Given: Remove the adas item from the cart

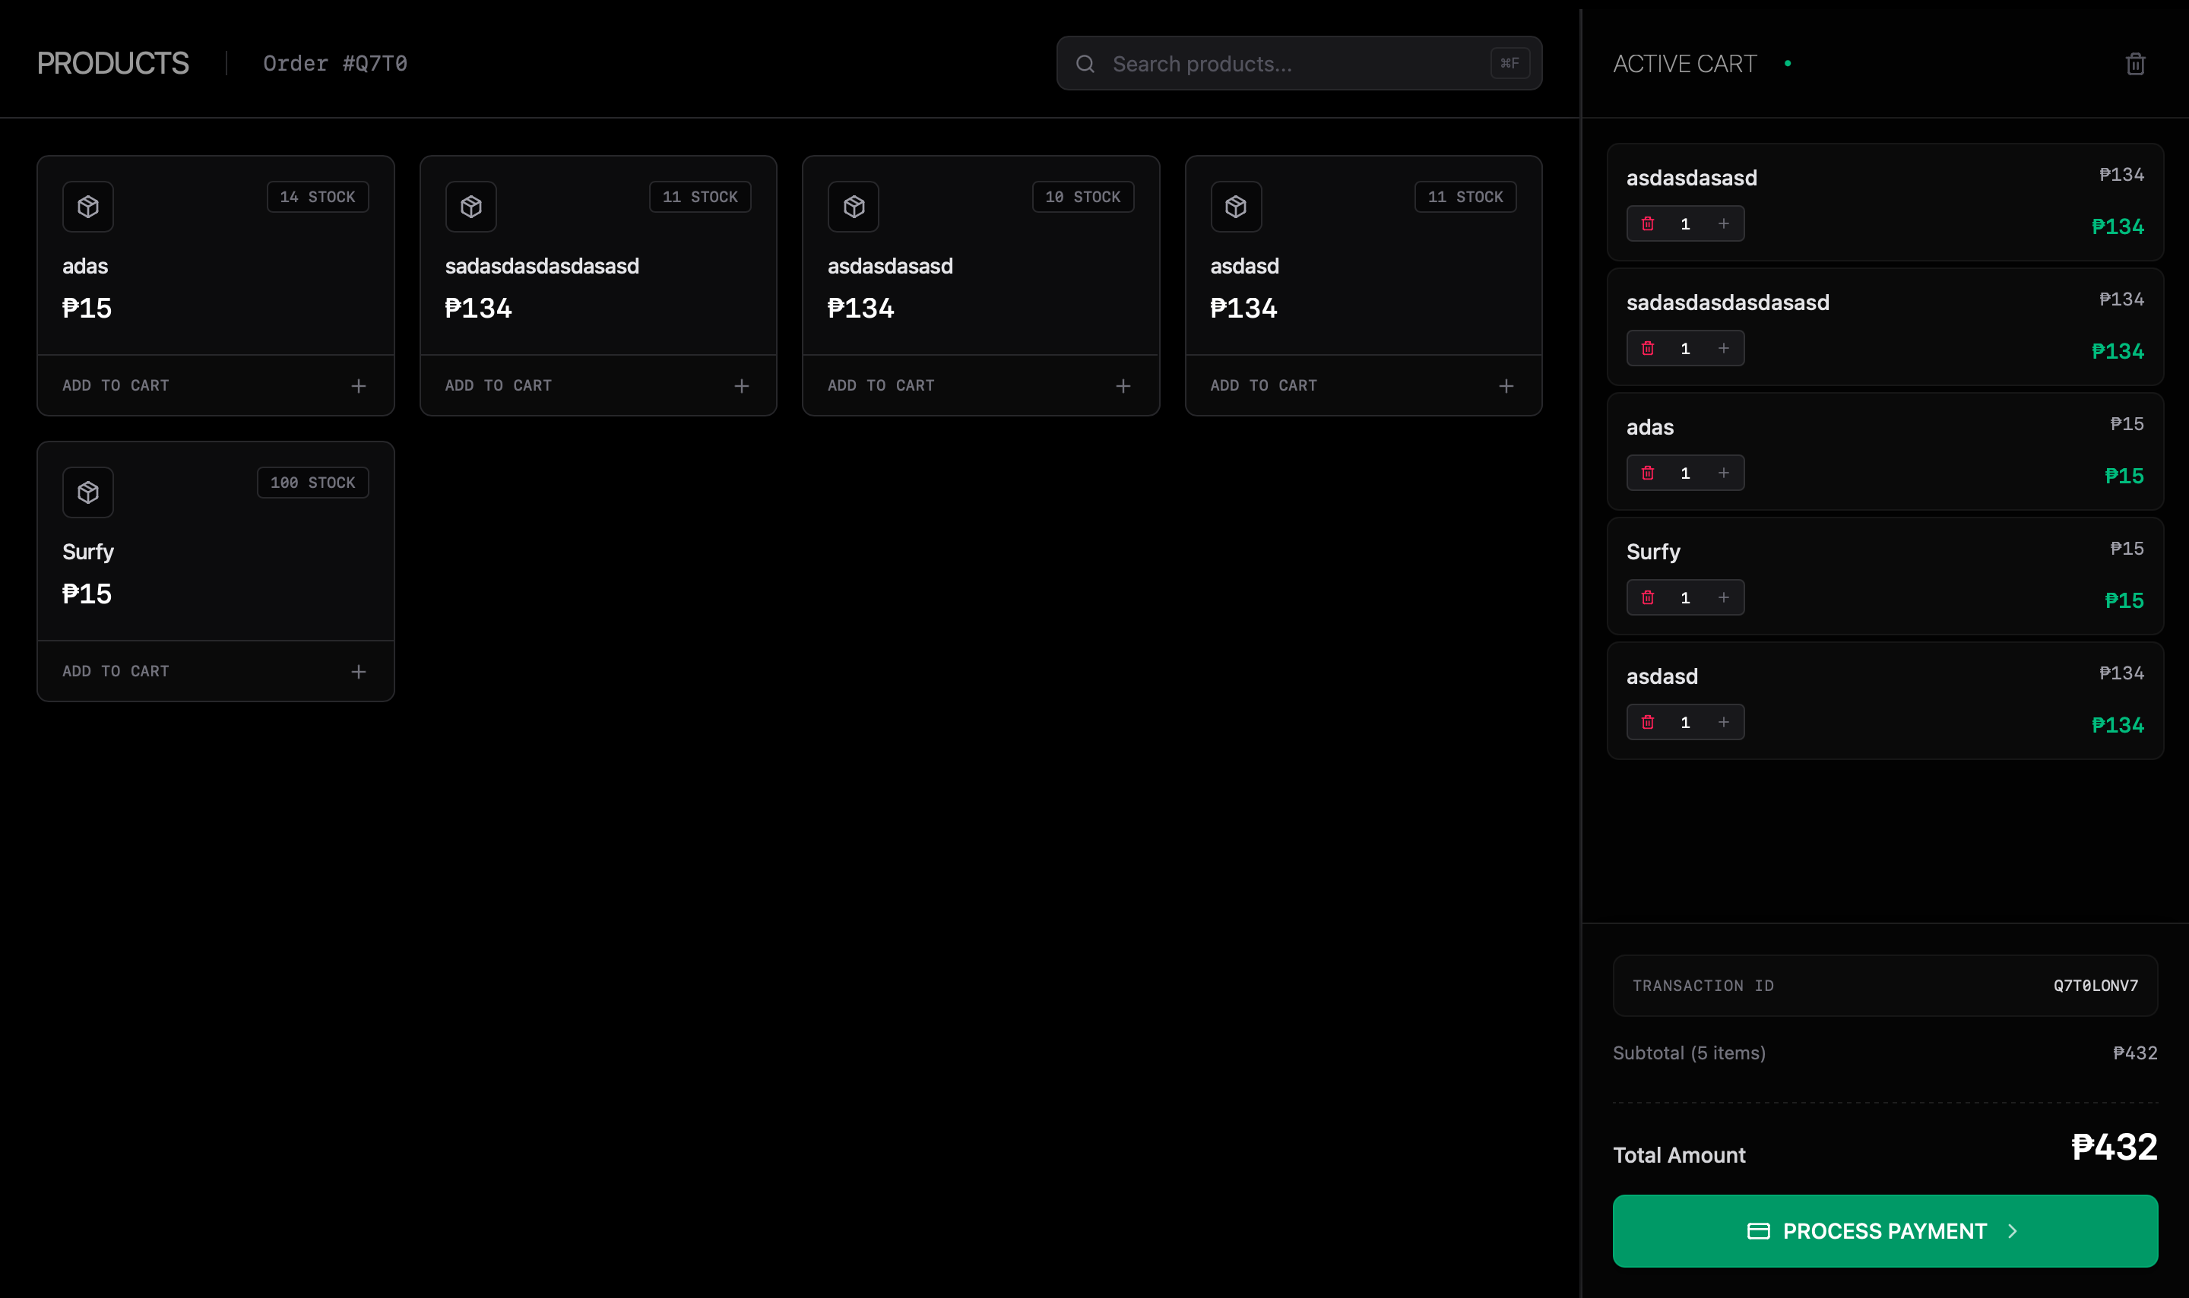Looking at the screenshot, I should (1648, 473).
